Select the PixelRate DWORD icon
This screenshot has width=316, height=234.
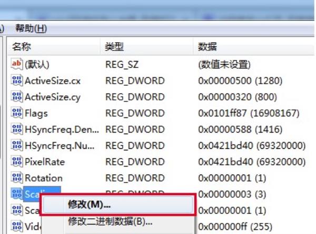click(x=17, y=161)
